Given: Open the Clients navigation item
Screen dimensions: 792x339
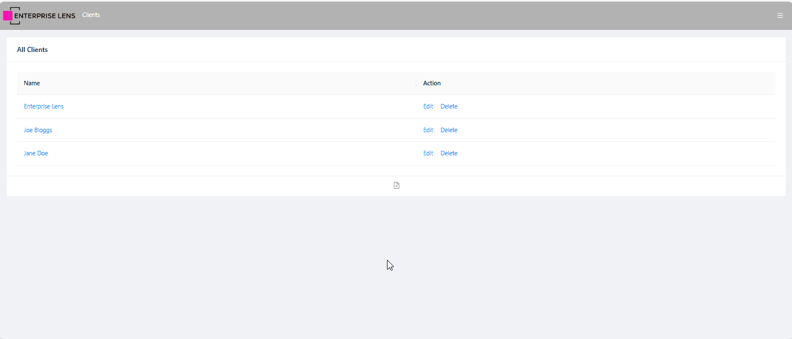Looking at the screenshot, I should tap(91, 15).
